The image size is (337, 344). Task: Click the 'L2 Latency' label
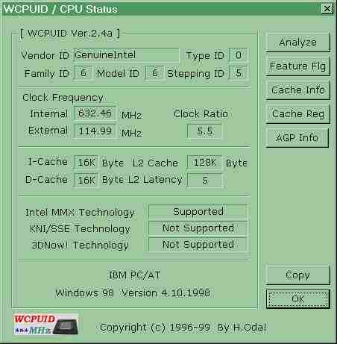(x=155, y=180)
